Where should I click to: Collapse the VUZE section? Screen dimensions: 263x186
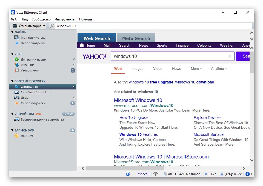(x=12, y=54)
